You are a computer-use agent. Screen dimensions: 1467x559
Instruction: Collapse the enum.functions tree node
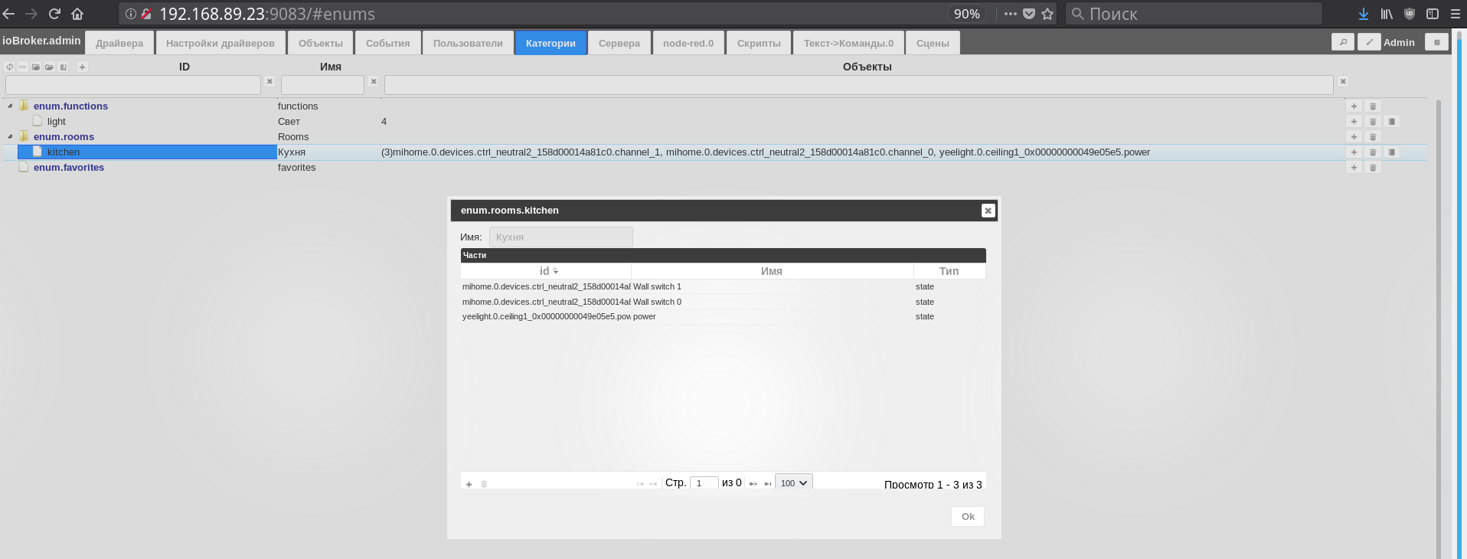coord(10,106)
